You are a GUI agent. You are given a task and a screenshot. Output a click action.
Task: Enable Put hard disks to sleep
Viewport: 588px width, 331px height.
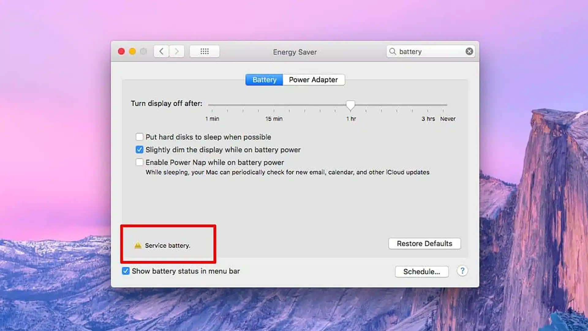(x=139, y=137)
